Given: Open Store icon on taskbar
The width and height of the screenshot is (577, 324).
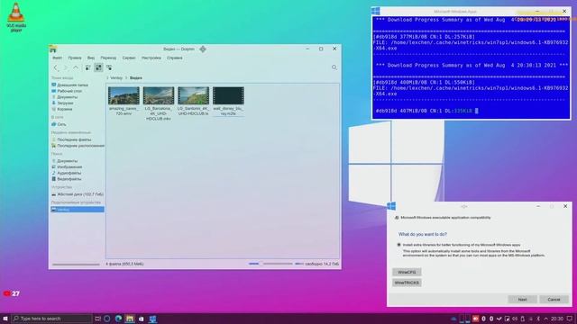Looking at the screenshot, I should (x=141, y=319).
